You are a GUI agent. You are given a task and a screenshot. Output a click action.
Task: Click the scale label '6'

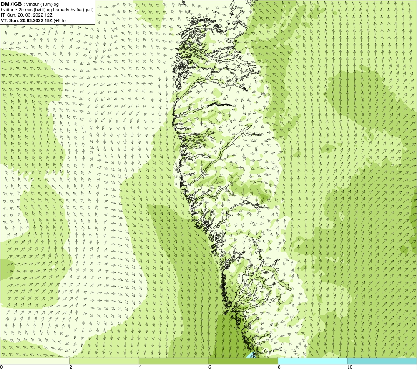coord(210,367)
